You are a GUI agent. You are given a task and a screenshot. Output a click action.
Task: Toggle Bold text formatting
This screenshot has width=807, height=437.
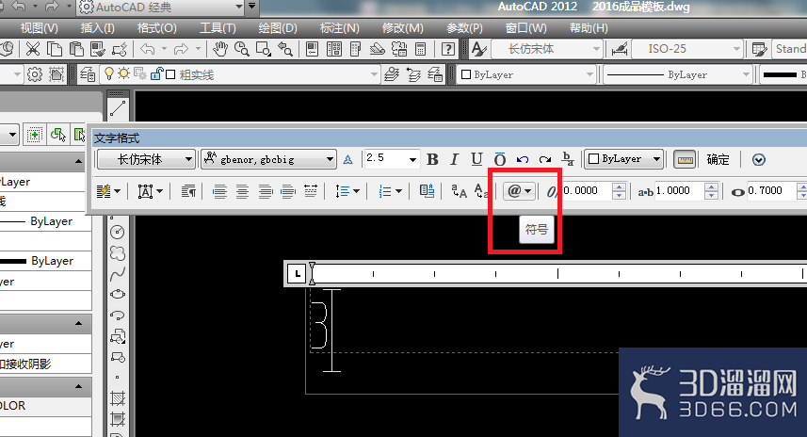(x=432, y=159)
